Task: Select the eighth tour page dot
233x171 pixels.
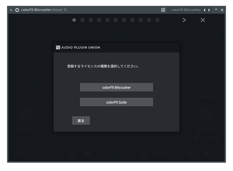Action: tap(133, 20)
